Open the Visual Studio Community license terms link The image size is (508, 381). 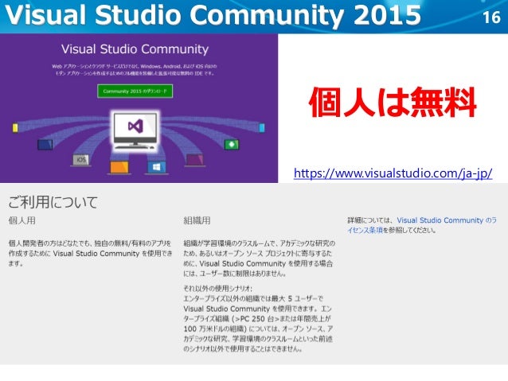(x=422, y=225)
